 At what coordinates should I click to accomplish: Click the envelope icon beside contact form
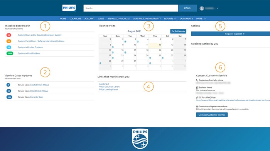tap(197, 107)
